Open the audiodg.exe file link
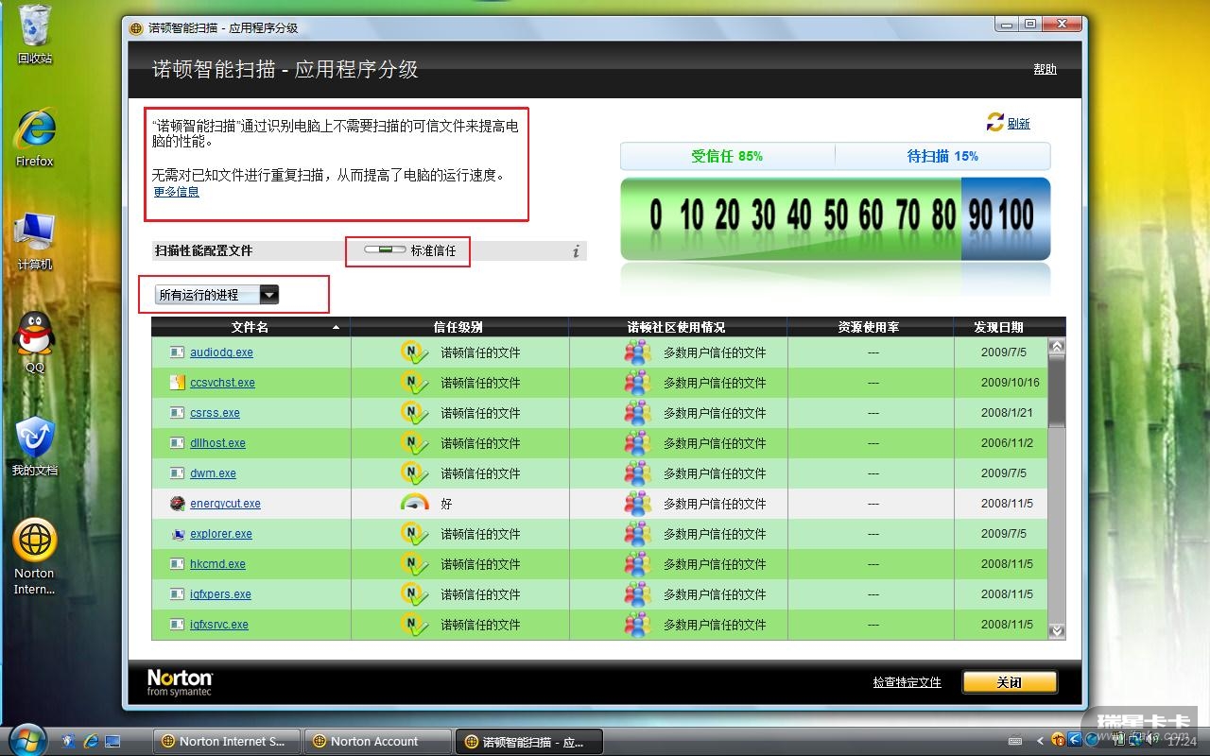The image size is (1210, 756). pos(221,352)
